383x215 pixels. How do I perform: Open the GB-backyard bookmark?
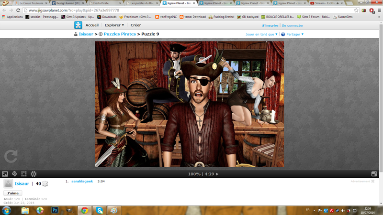pos(248,17)
